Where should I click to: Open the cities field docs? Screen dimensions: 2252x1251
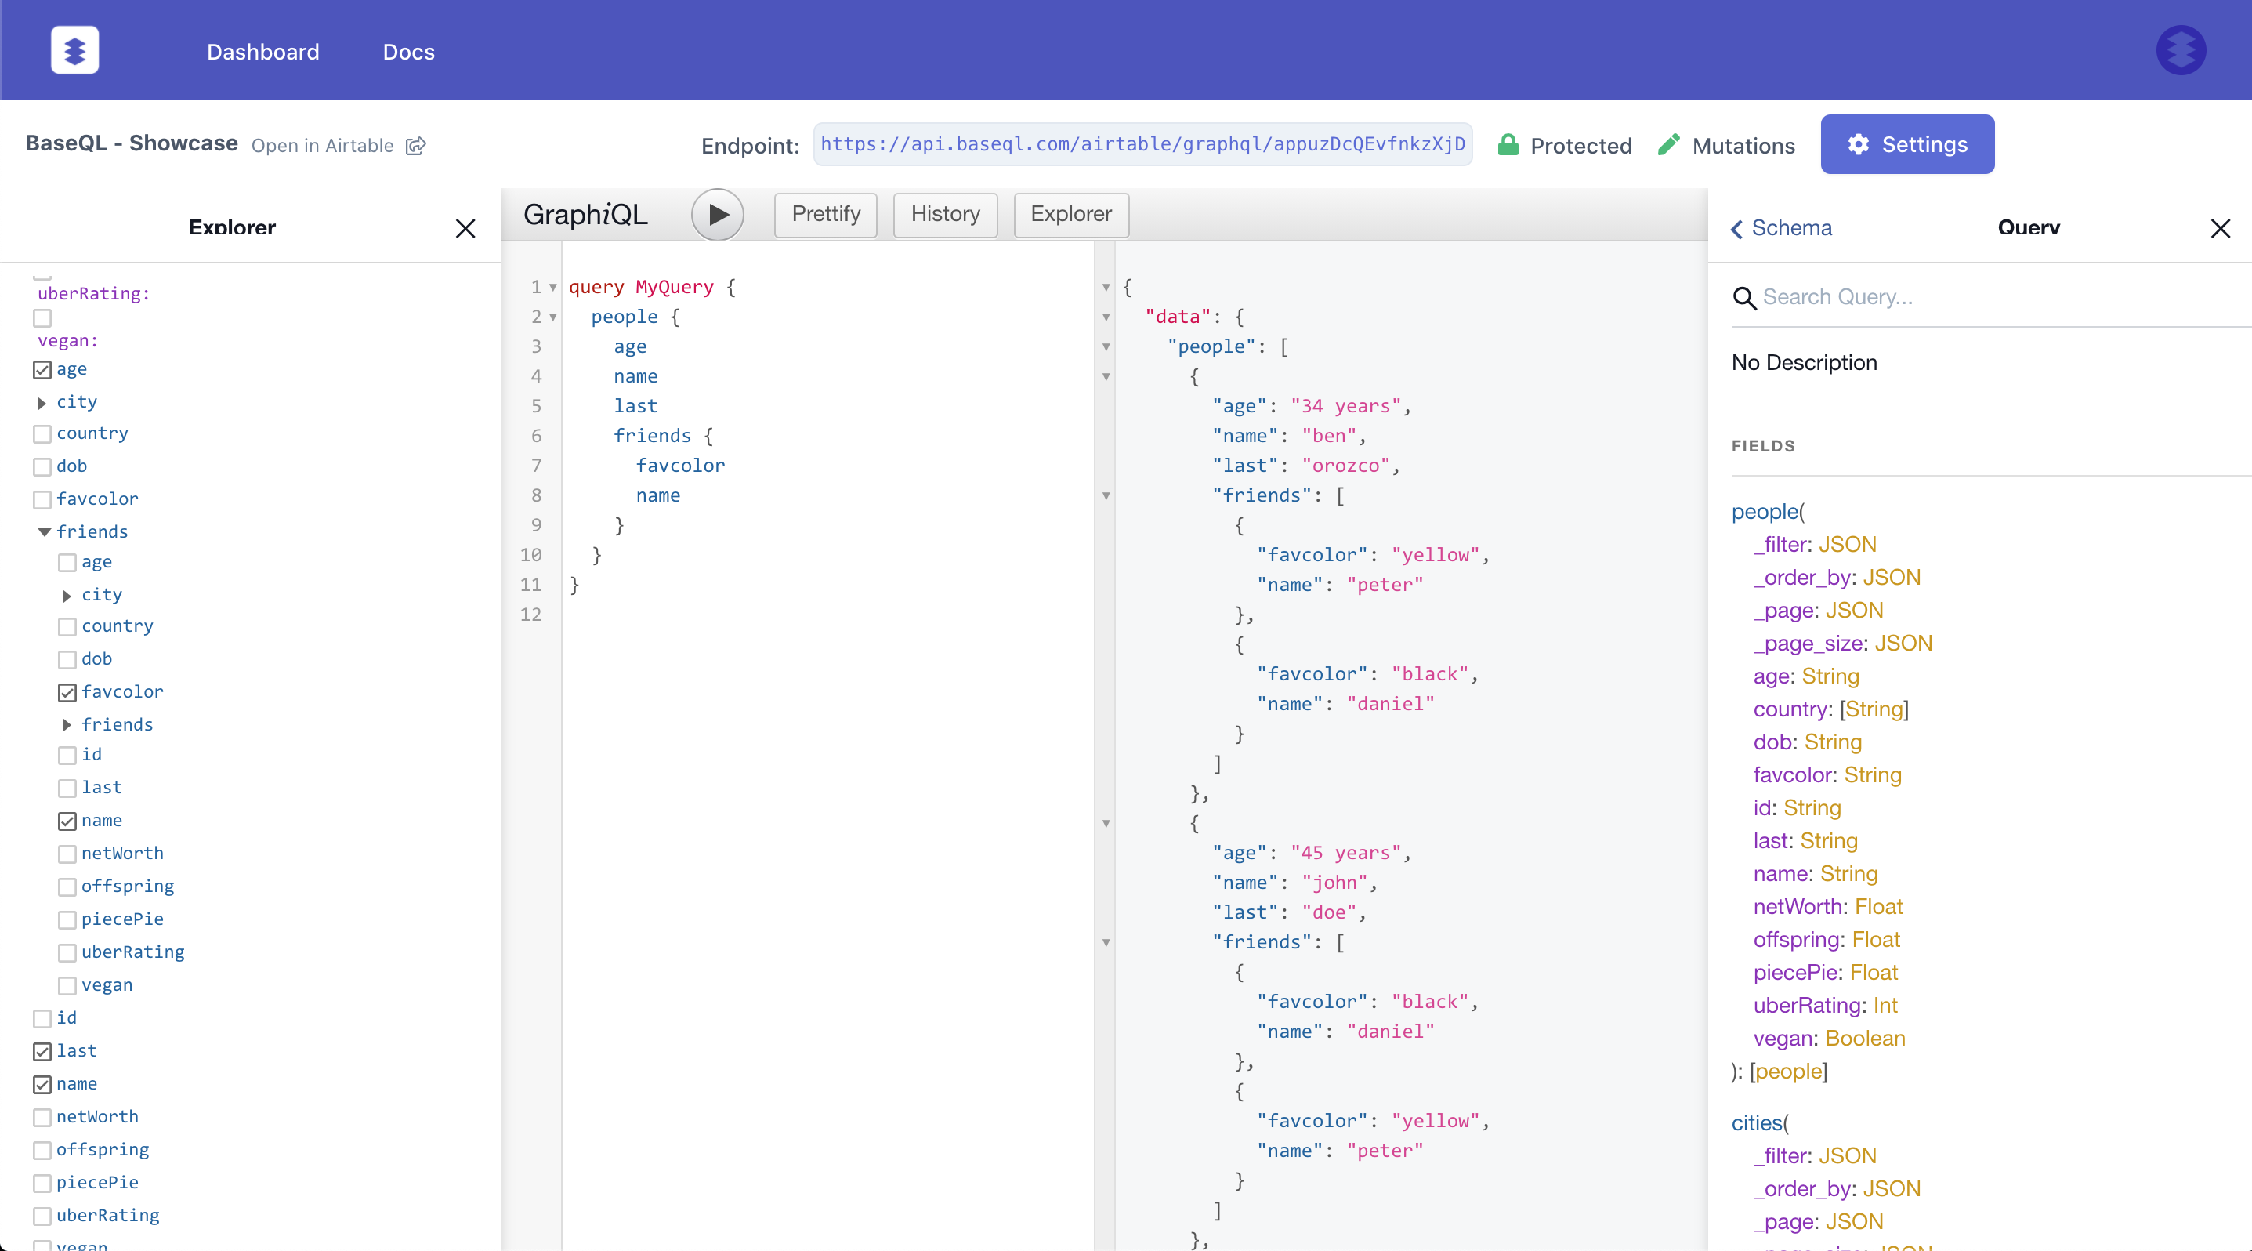coord(1758,1123)
